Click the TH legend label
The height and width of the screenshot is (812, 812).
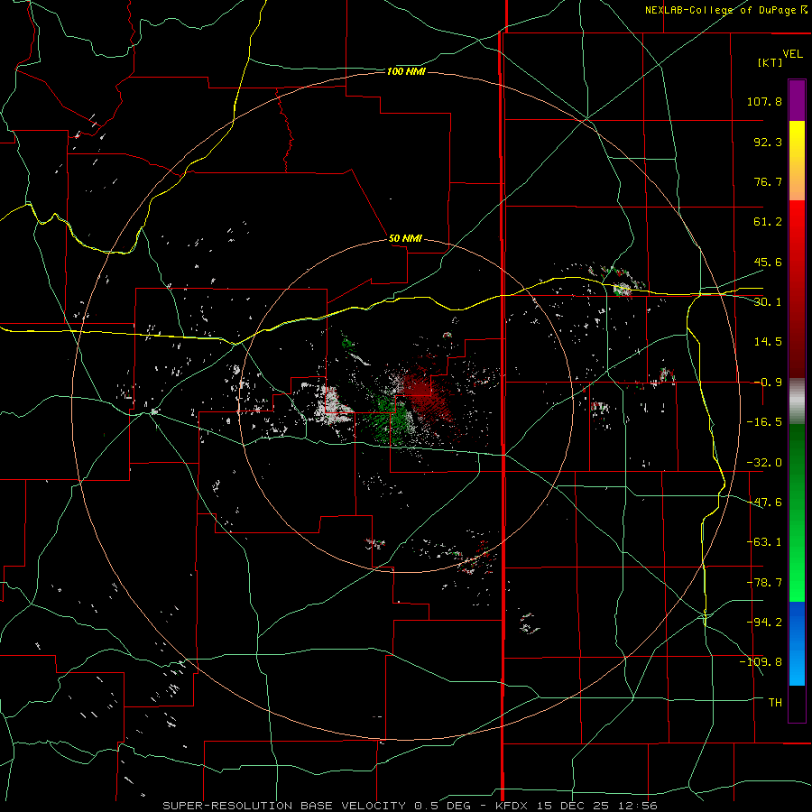(x=775, y=703)
